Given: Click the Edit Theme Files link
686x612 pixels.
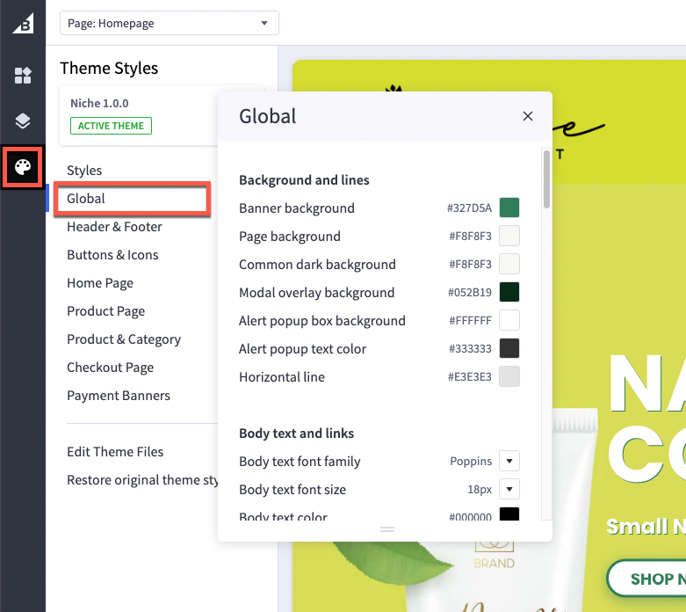Looking at the screenshot, I should tap(115, 452).
